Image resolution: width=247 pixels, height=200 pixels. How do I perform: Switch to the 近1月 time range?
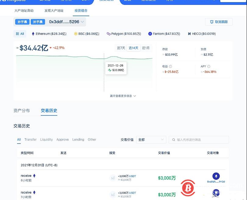tap(146, 48)
